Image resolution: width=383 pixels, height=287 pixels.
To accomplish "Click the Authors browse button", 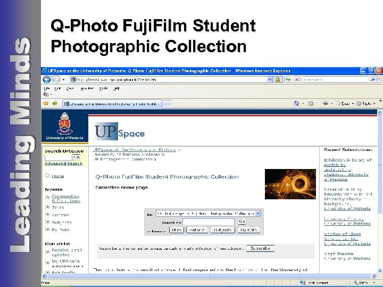I will [x=197, y=230].
